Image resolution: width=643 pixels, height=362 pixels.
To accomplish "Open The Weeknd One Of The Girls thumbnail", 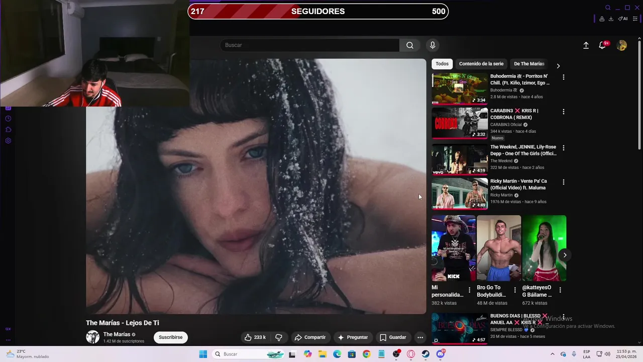I will click(460, 159).
